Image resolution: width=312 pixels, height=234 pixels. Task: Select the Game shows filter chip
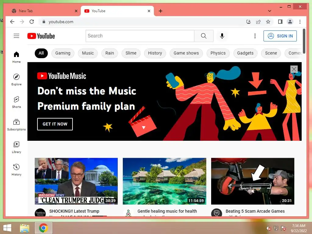(186, 53)
